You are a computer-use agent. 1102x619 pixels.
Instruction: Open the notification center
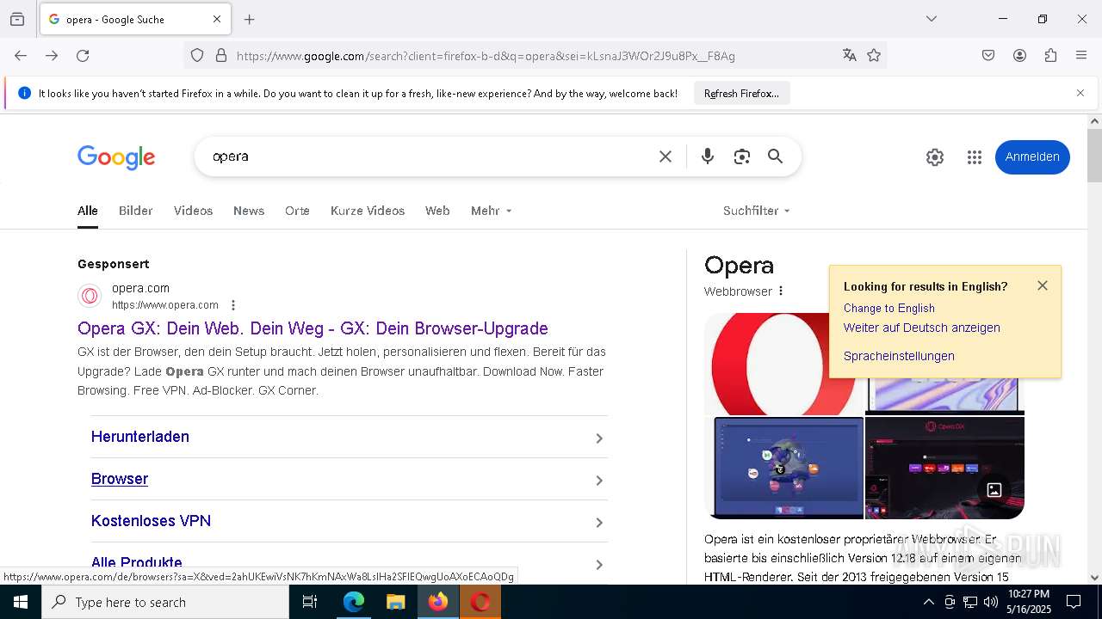1074,602
